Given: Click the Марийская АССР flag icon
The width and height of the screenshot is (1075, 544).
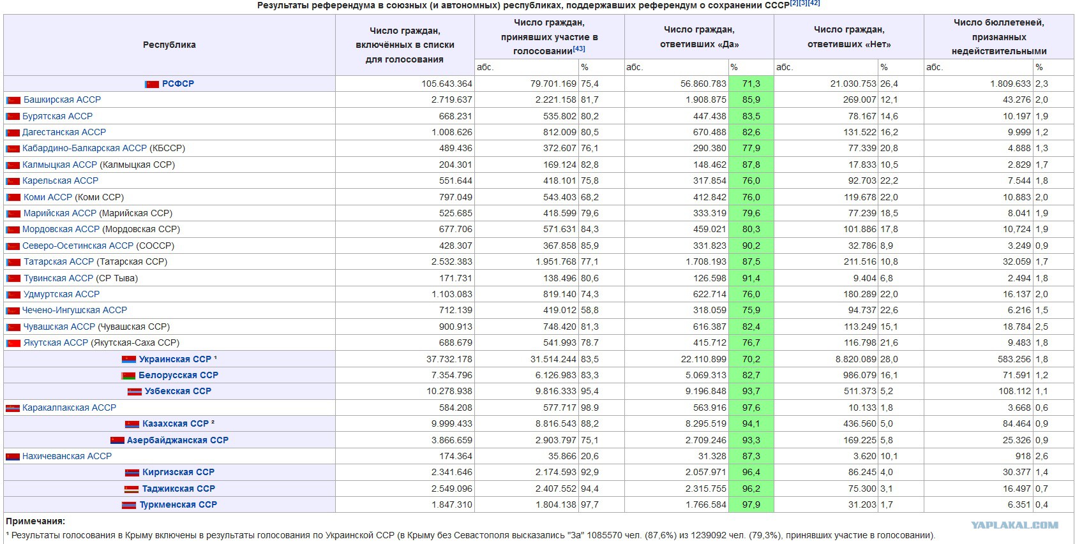Looking at the screenshot, I should coord(13,214).
